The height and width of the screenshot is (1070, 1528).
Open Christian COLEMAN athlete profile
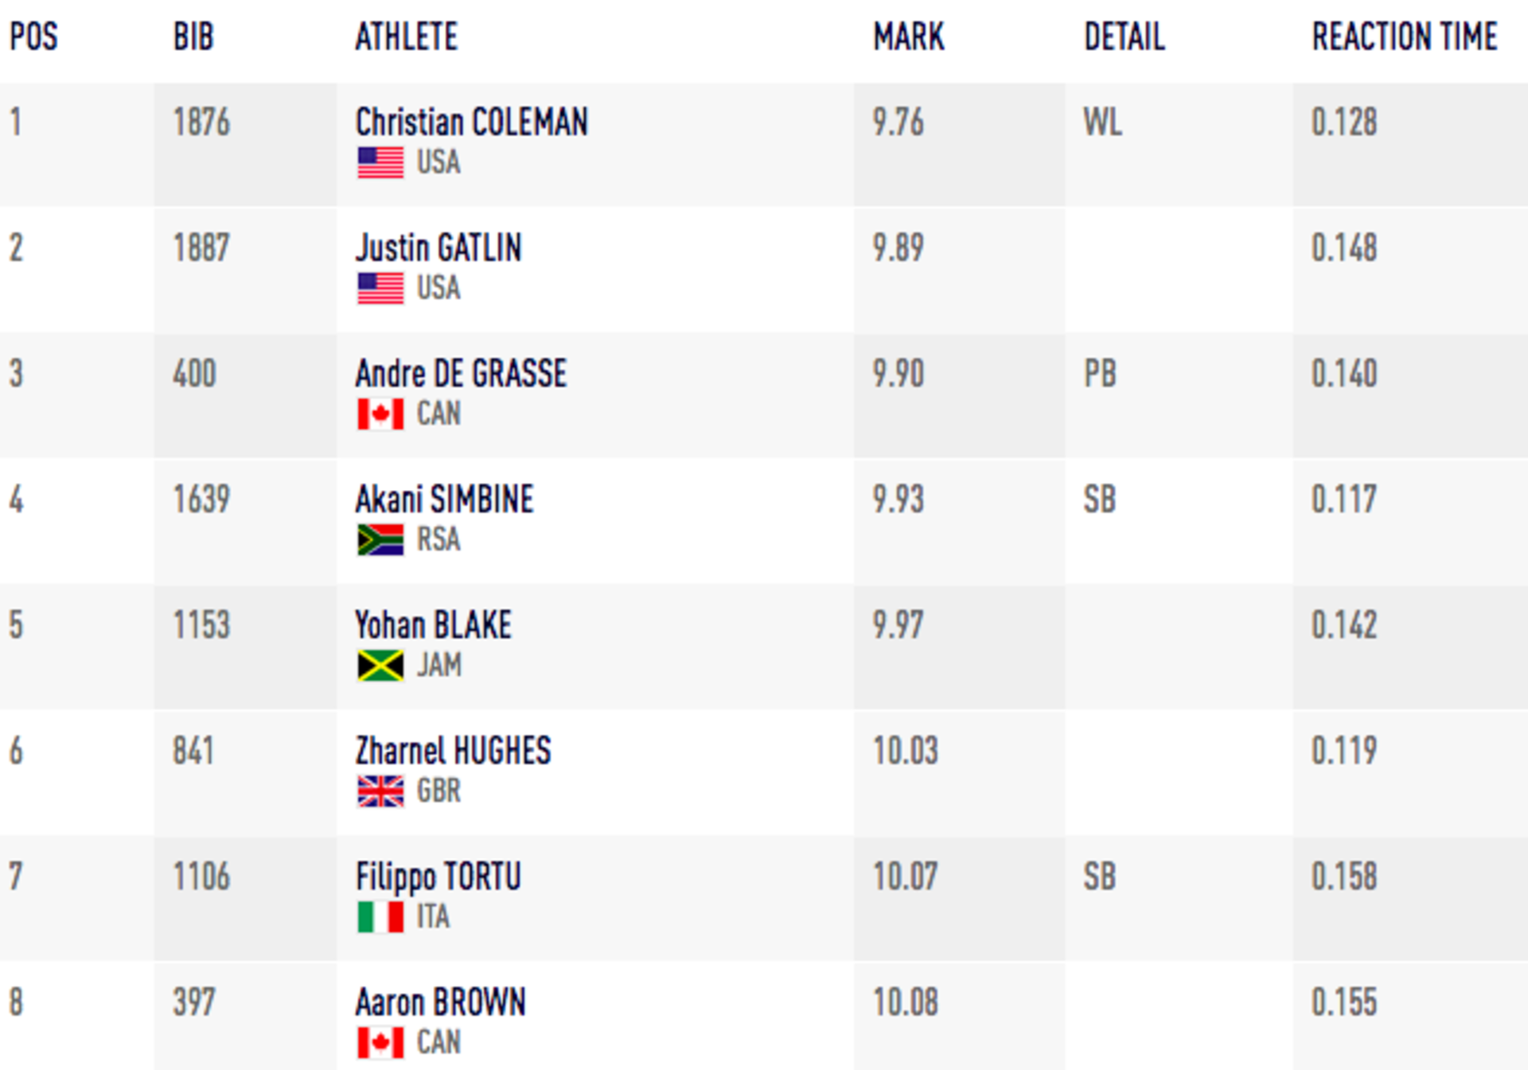(471, 123)
